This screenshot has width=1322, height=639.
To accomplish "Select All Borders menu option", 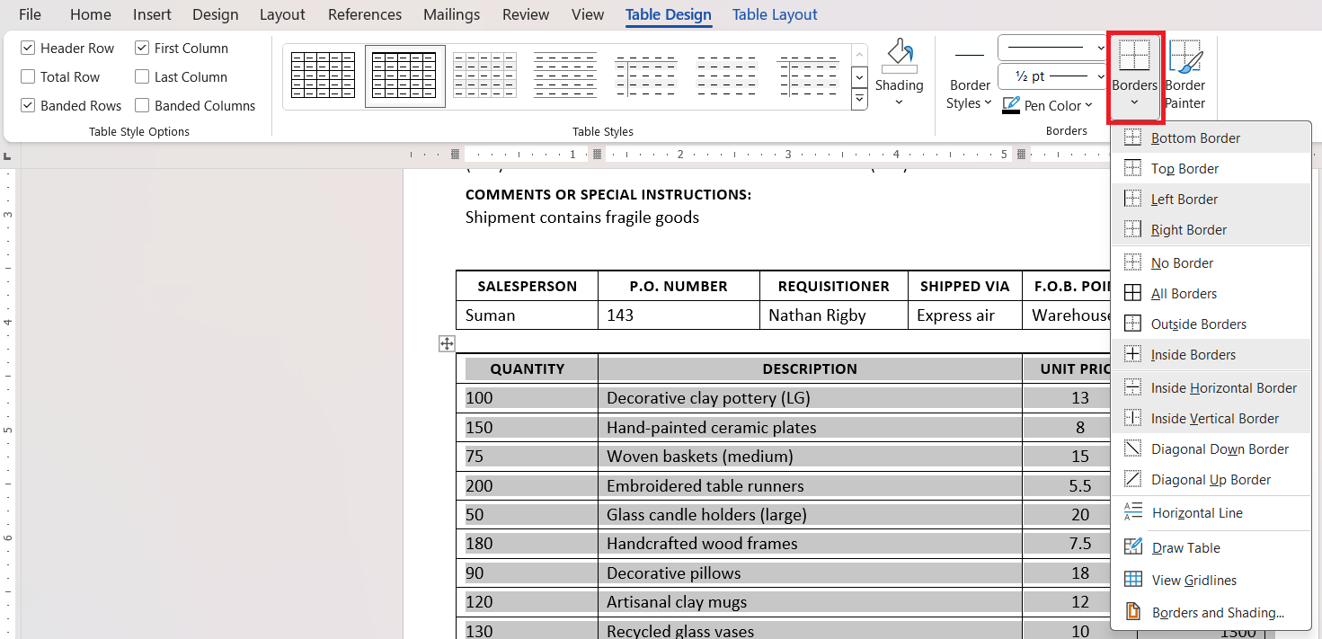I will point(1211,294).
